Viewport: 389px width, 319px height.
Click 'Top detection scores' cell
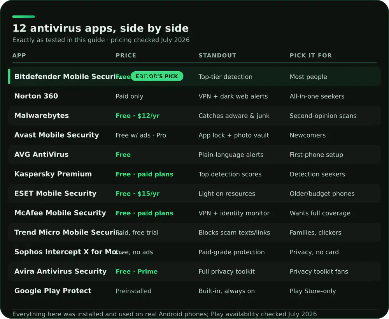(230, 174)
